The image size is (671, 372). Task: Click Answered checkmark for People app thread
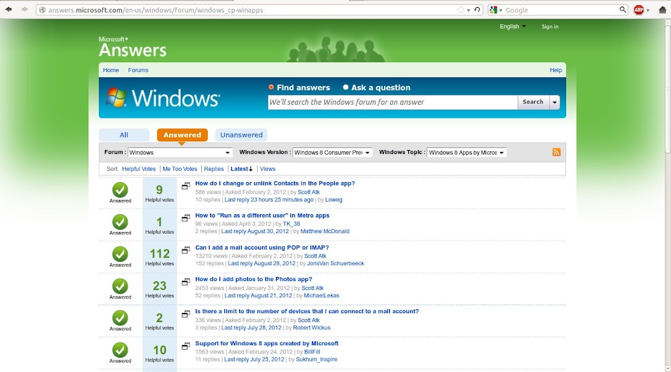pos(121,190)
